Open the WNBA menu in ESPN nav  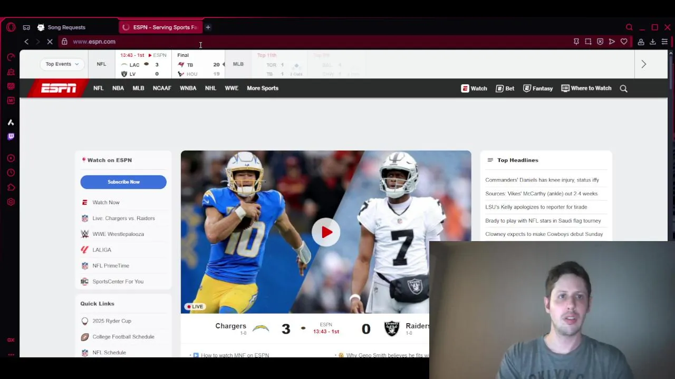[x=188, y=88]
